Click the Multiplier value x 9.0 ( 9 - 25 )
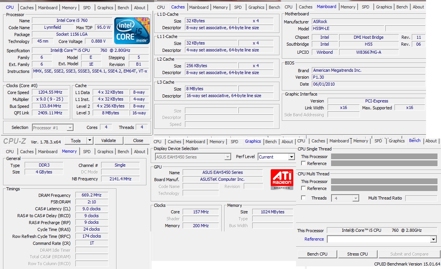 click(x=50, y=99)
